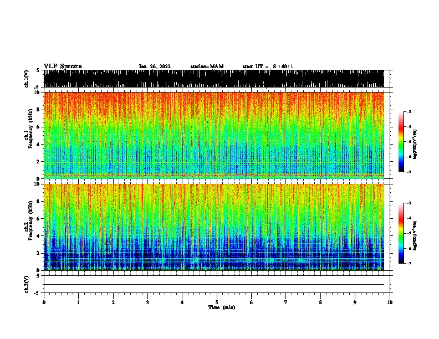Click the "ch.1(V)" waveform axis label

(27, 79)
